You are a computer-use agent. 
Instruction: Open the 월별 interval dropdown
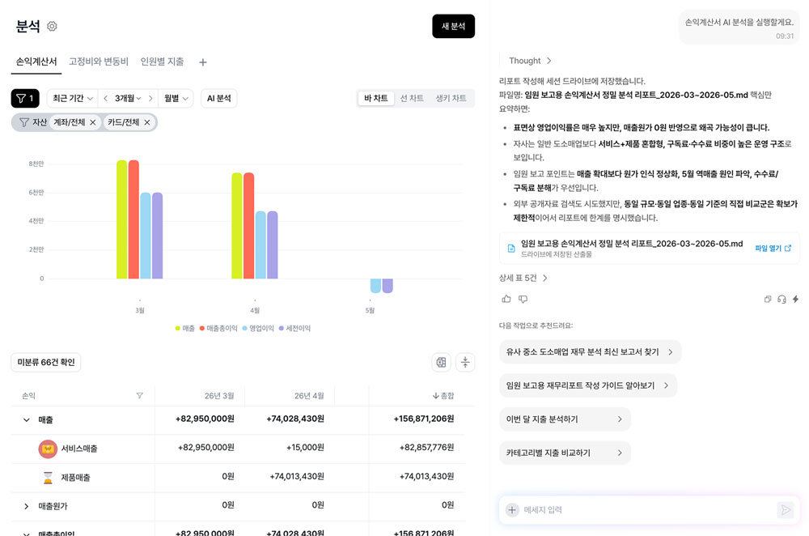tap(176, 98)
